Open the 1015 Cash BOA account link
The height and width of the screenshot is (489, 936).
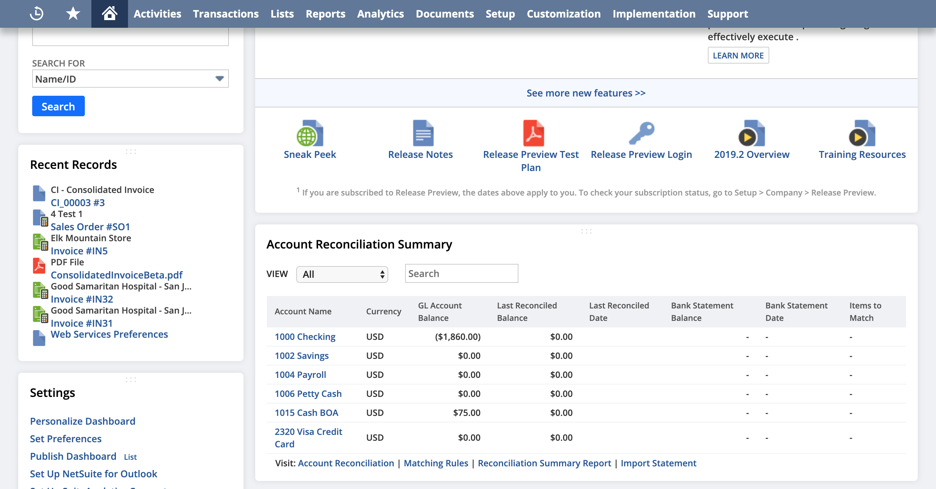[306, 413]
